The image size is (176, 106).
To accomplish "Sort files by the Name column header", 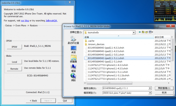I will pyautogui.click(x=119, y=37).
